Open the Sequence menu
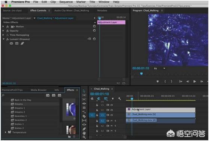The image size is (209, 141). point(66,2)
